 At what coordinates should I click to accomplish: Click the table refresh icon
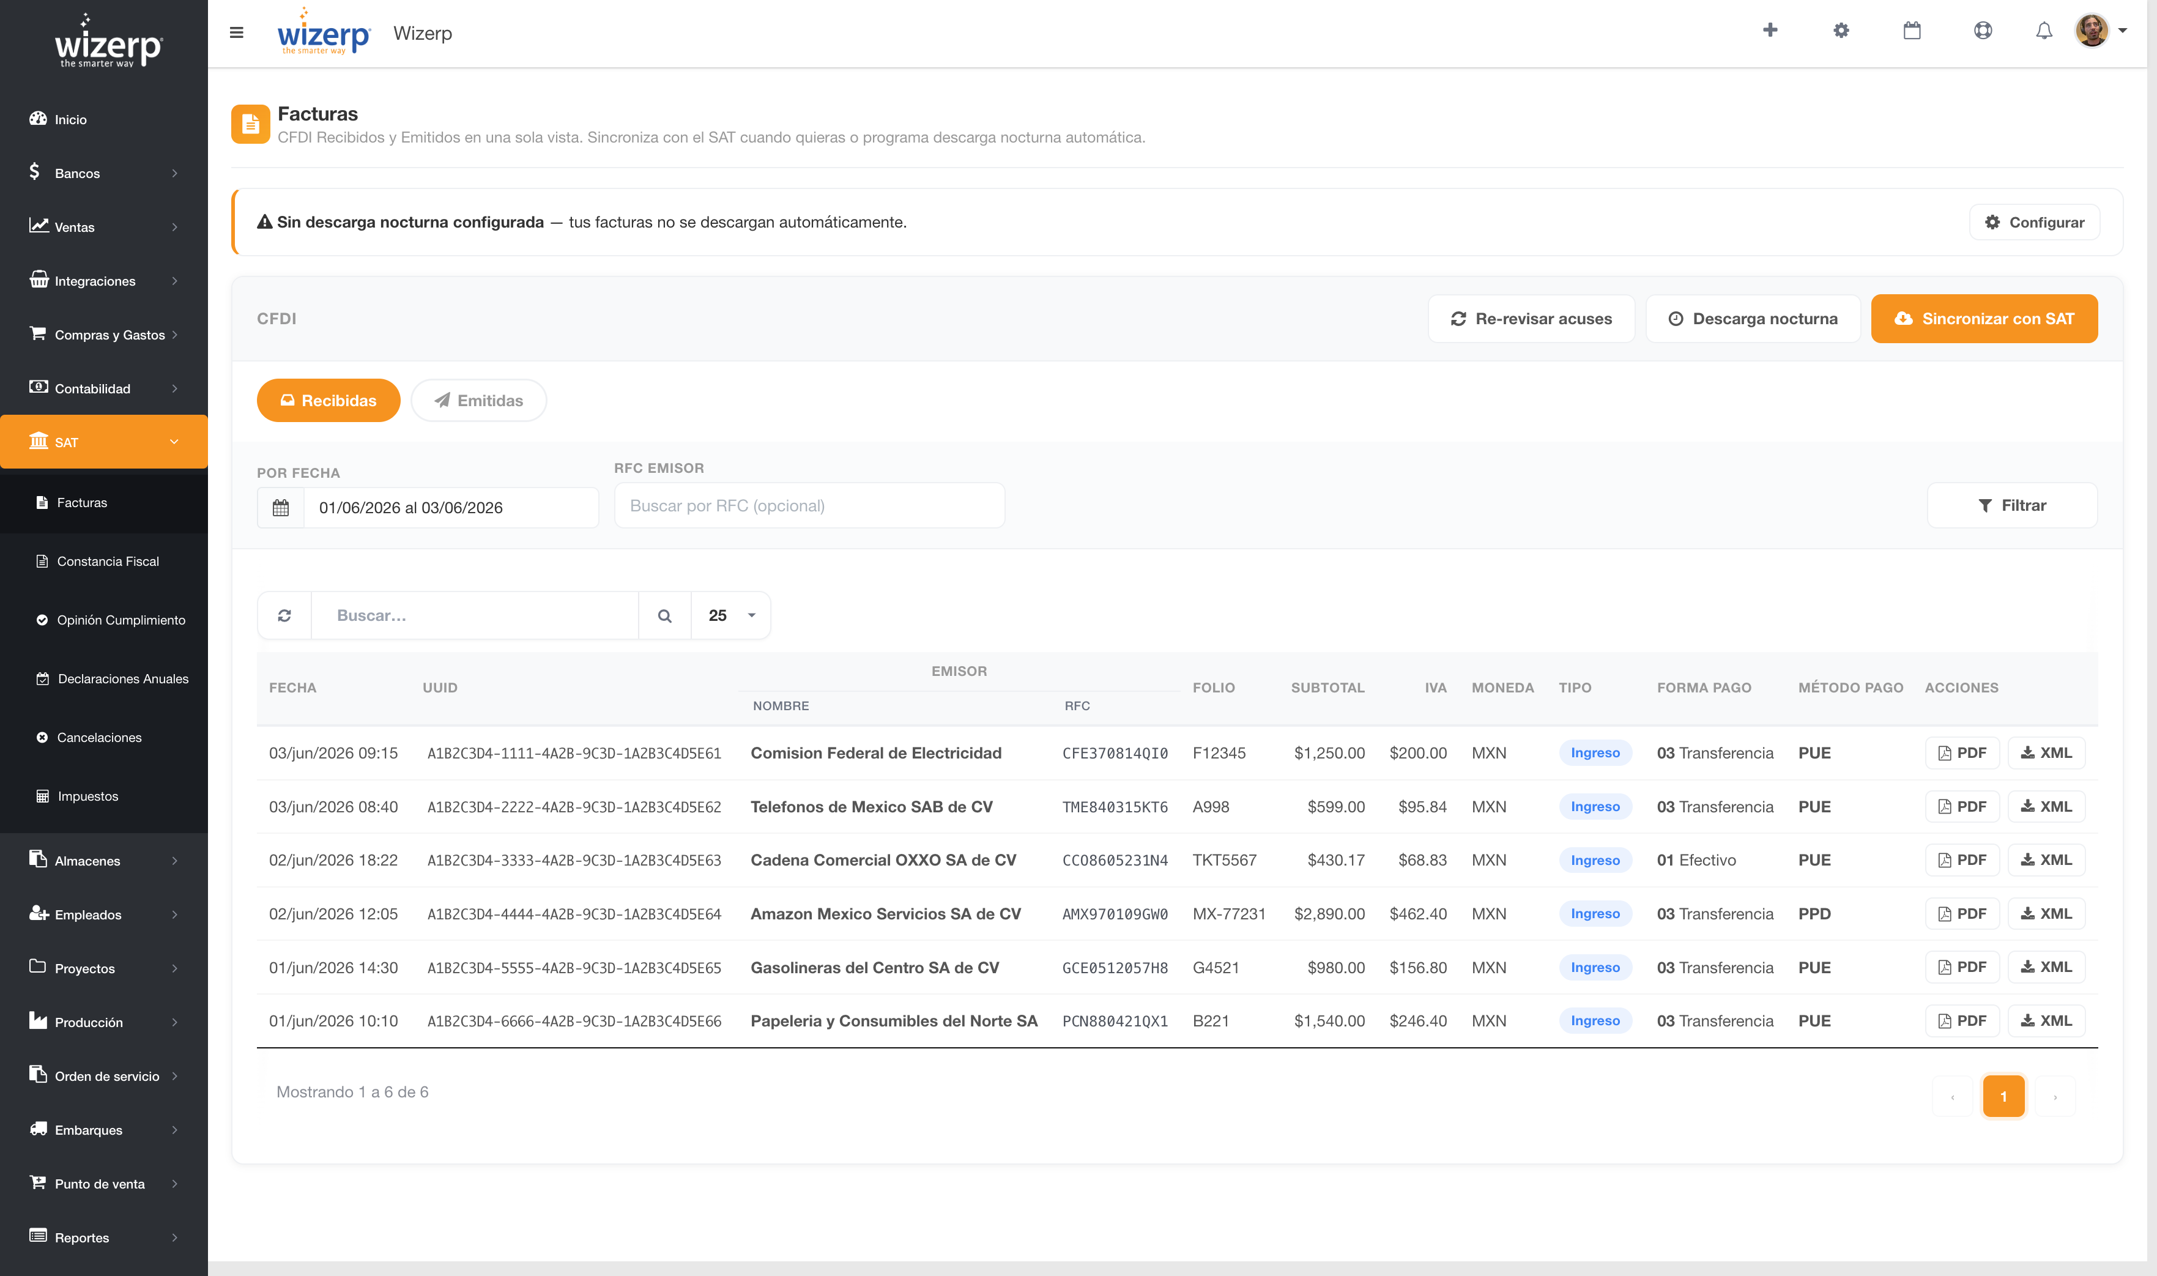click(284, 615)
